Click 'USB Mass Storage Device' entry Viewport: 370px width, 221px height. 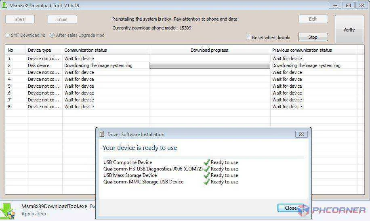pyautogui.click(x=130, y=175)
